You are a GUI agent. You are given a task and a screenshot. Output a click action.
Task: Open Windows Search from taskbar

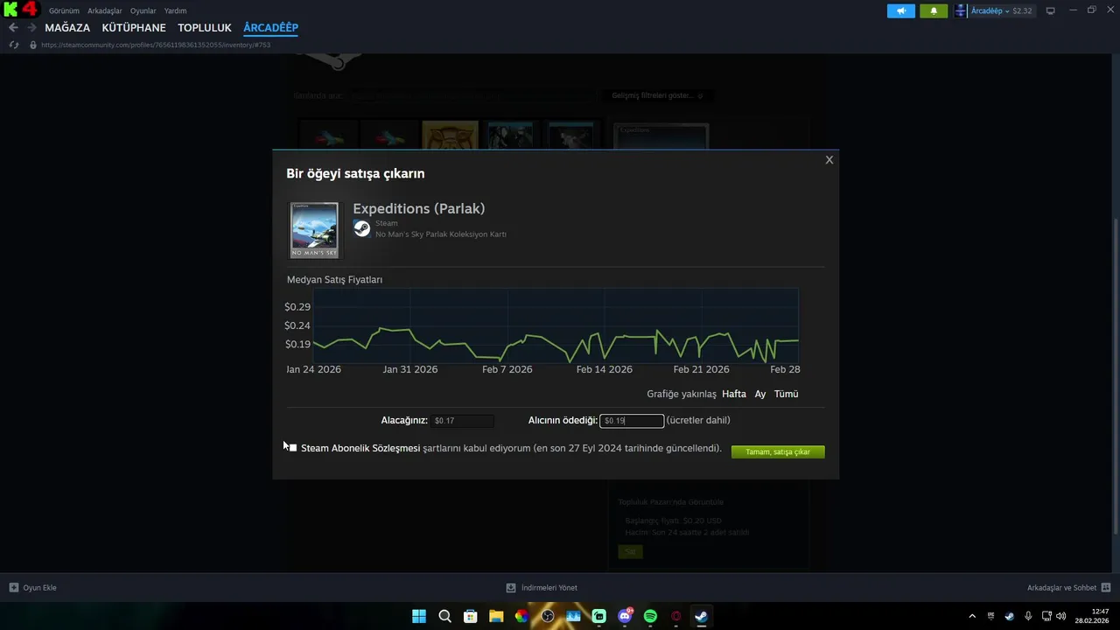click(444, 616)
